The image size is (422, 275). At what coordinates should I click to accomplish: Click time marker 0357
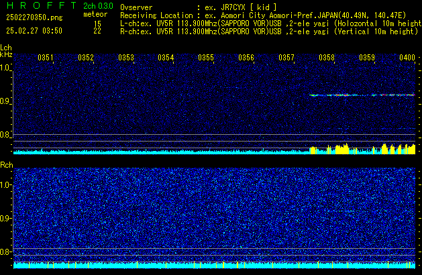point(286,58)
